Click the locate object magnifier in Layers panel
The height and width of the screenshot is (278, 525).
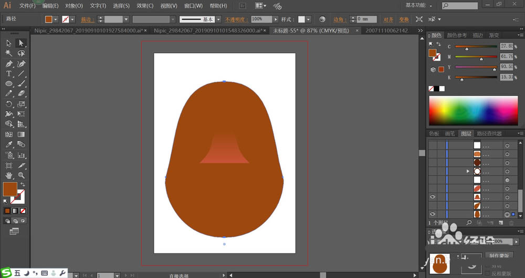pyautogui.click(x=469, y=223)
